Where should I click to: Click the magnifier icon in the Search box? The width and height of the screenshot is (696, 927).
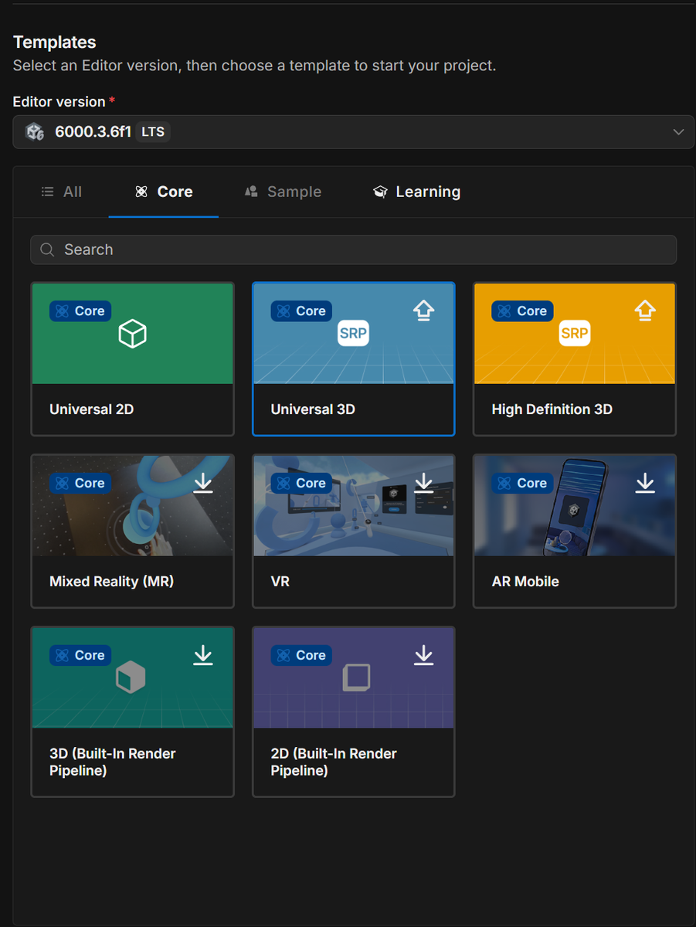47,250
